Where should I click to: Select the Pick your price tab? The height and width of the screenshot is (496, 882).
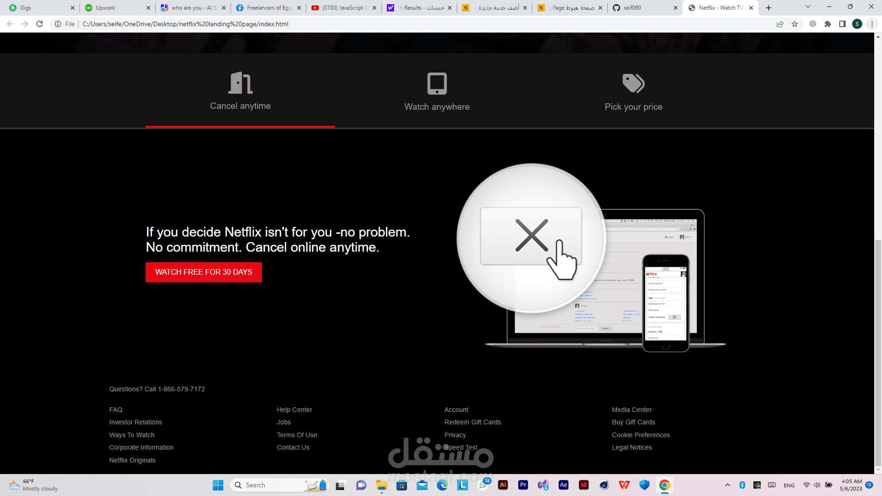tap(633, 107)
